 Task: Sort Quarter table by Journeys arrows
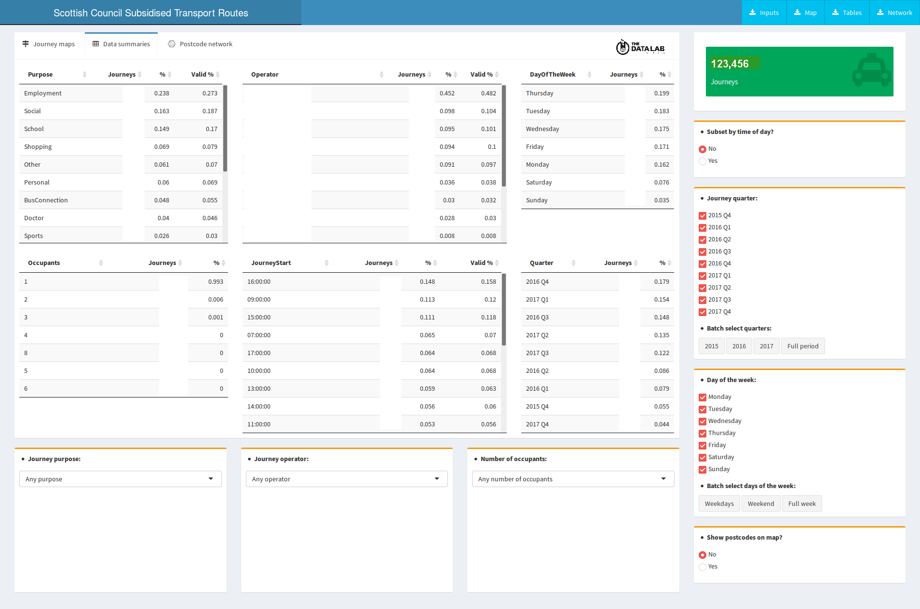[636, 263]
